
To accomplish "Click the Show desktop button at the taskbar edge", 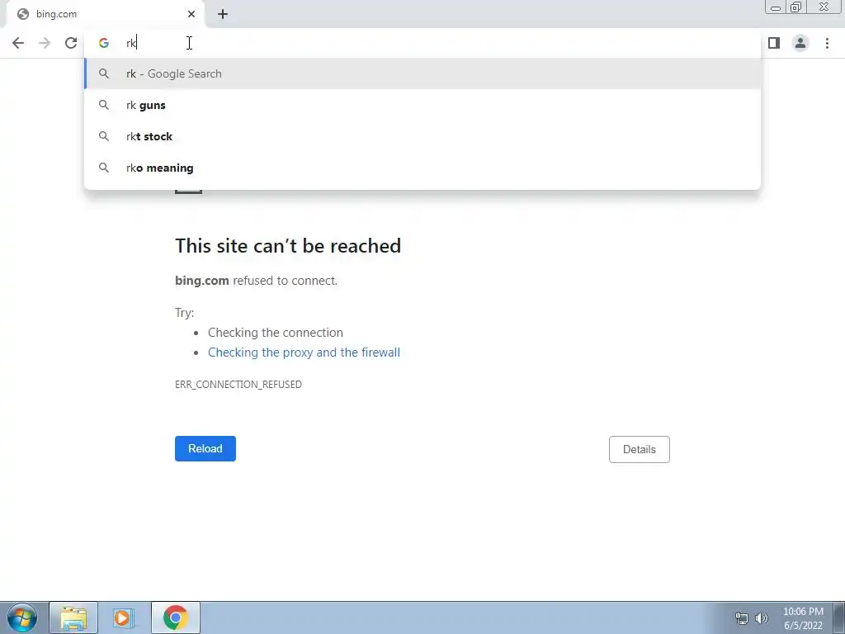I will coord(839,617).
